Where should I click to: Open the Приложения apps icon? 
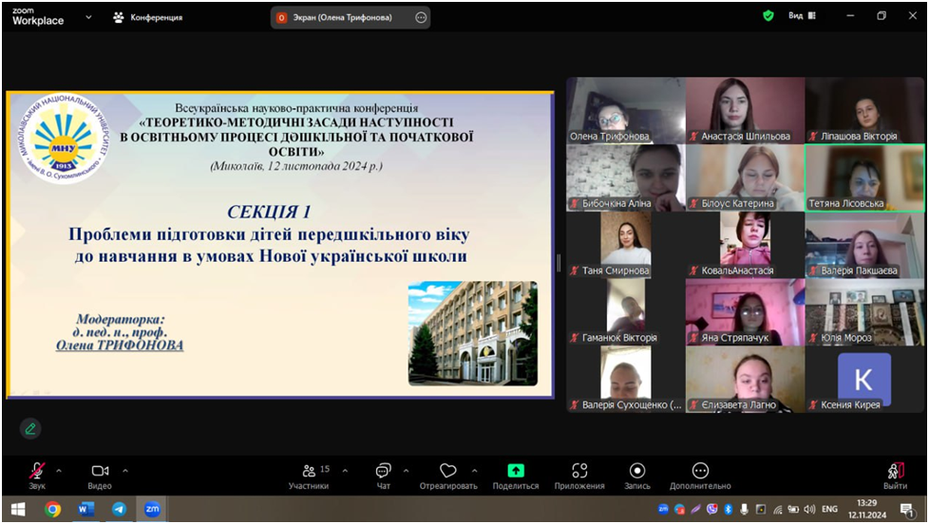[579, 472]
